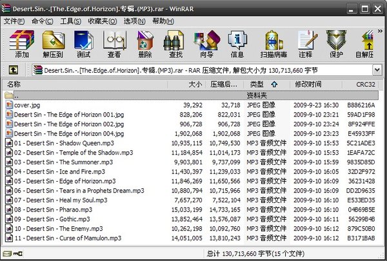Click the Horizon 002.jpg file icon
The image size is (387, 261).
click(x=9, y=124)
